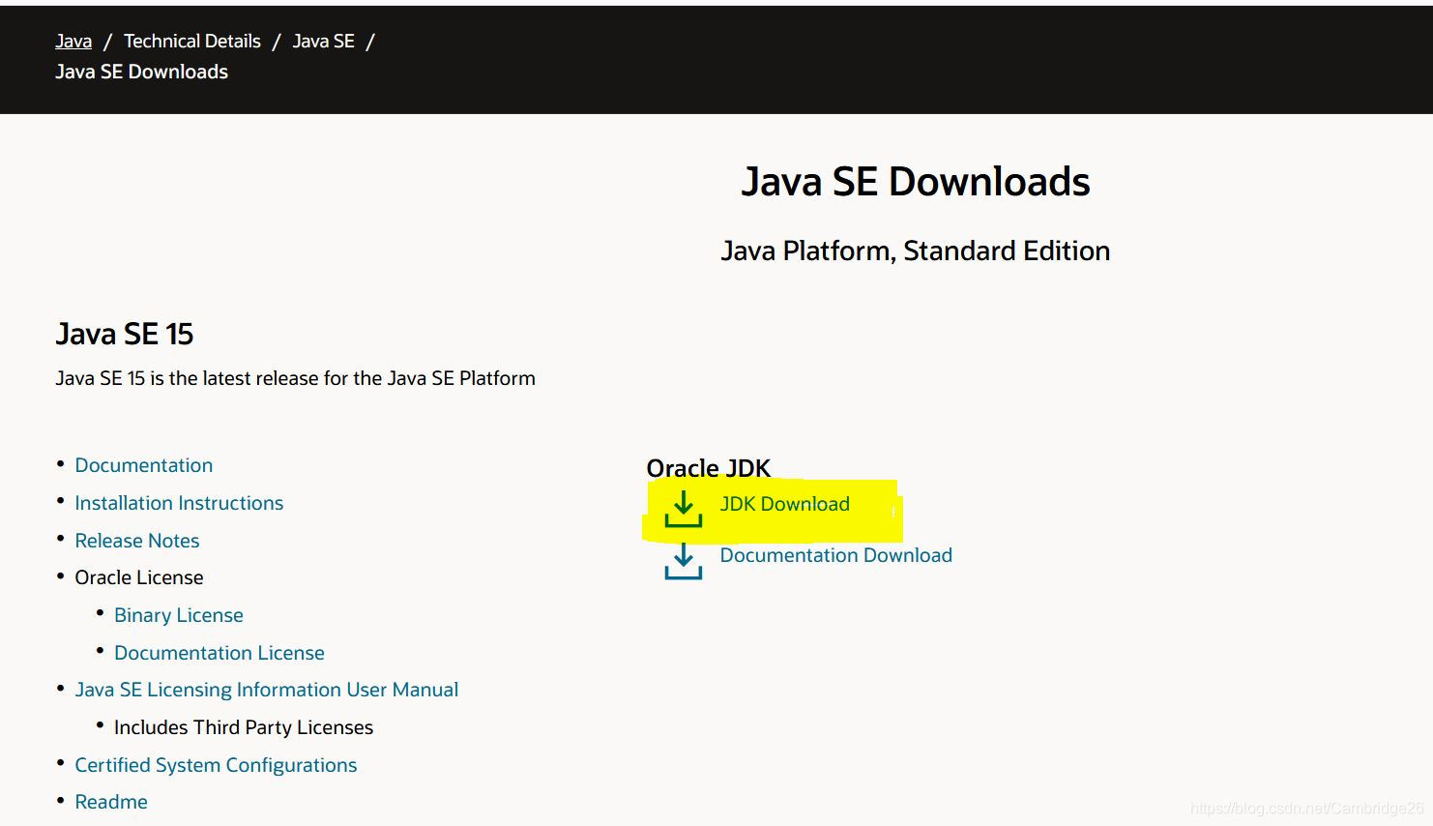
Task: View the Release Notes link
Action: coord(137,541)
